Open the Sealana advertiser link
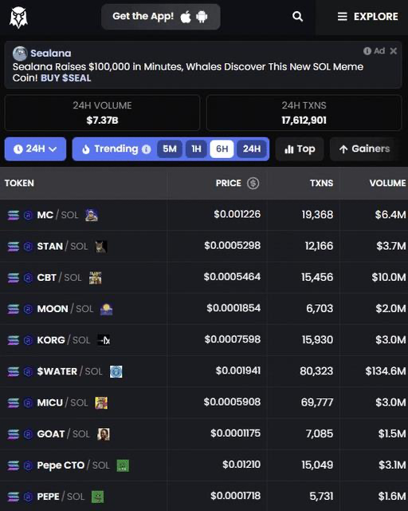The width and height of the screenshot is (408, 511). tap(51, 53)
